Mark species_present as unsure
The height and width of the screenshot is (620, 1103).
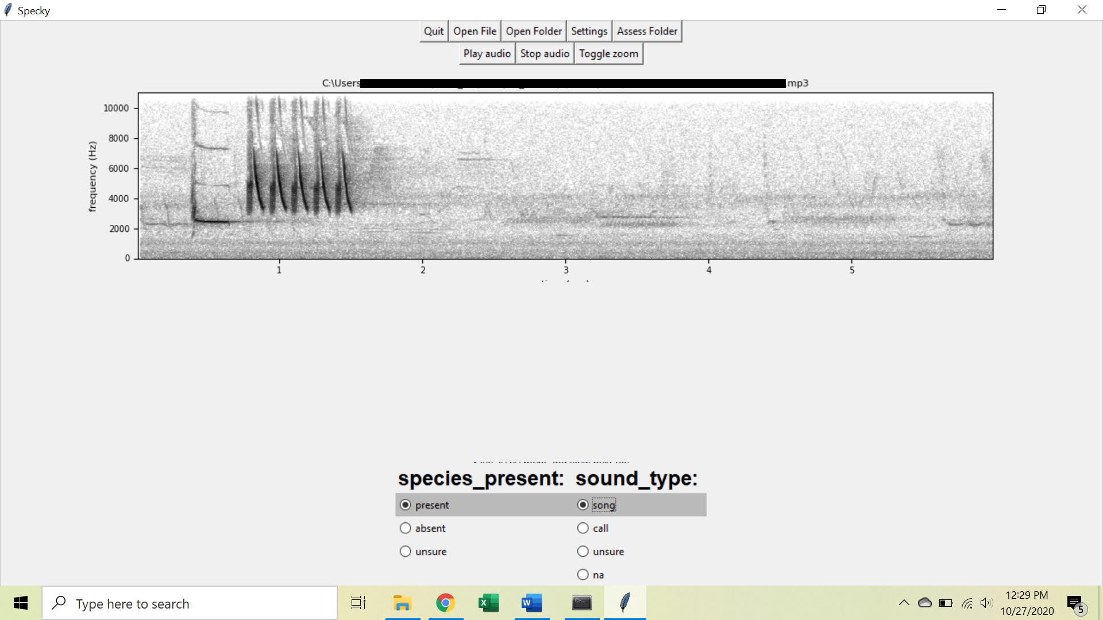tap(406, 552)
